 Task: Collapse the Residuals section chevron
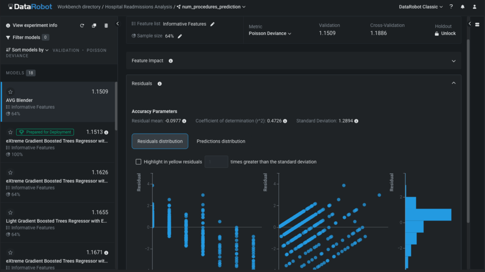[453, 83]
